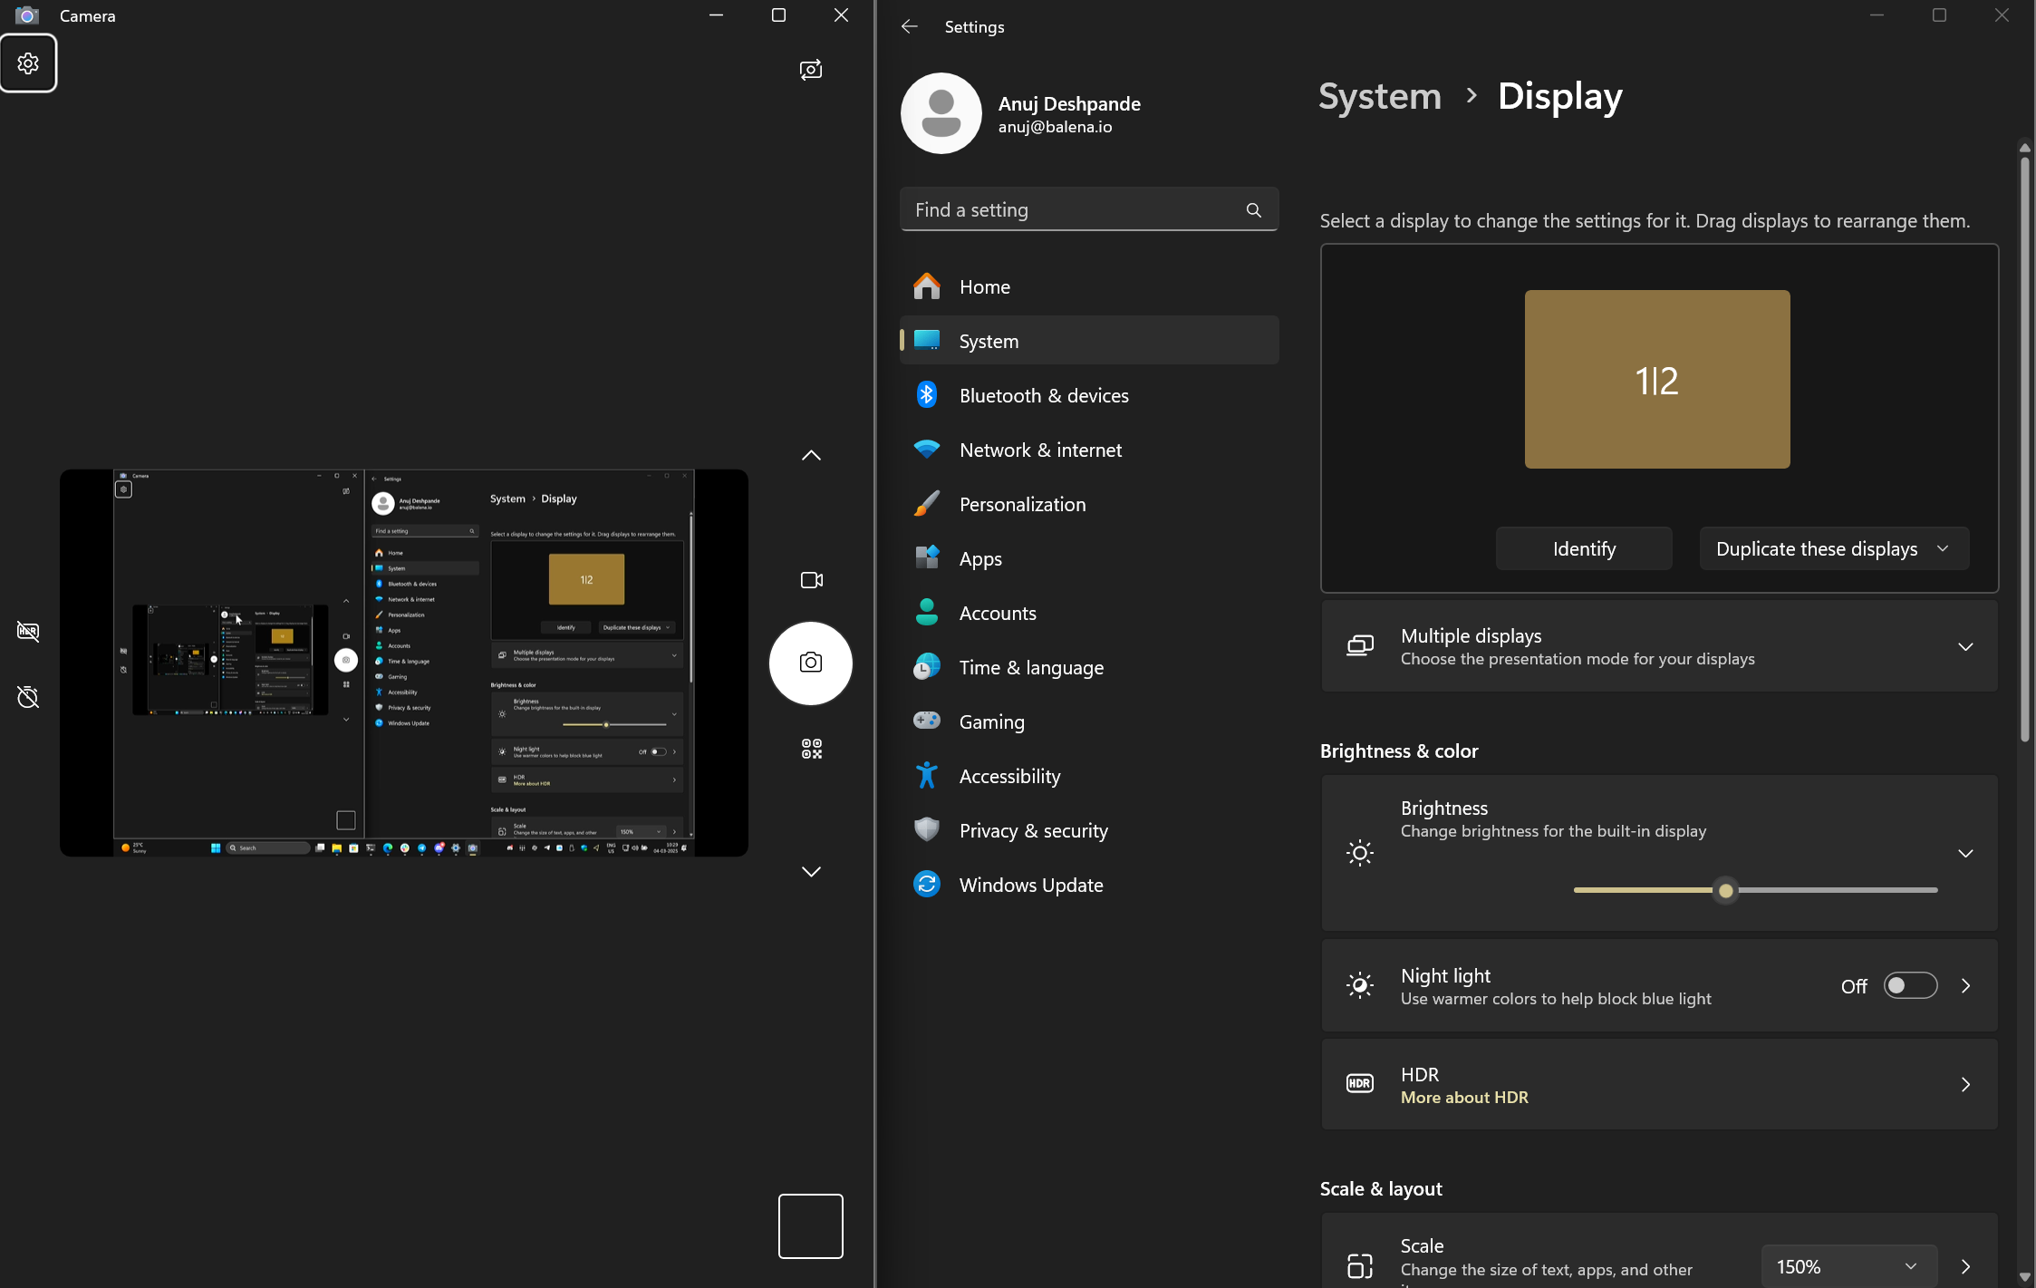
Task: Enable the Night light switch
Action: coord(1910,985)
